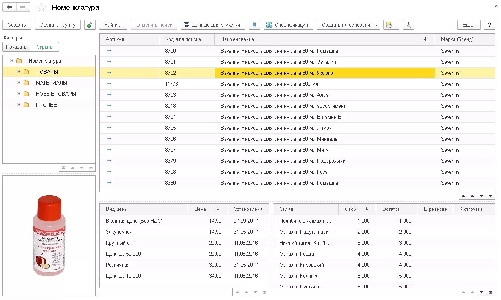
Task: Expand the ПРОЧЕЕ folder
Action: pos(19,105)
